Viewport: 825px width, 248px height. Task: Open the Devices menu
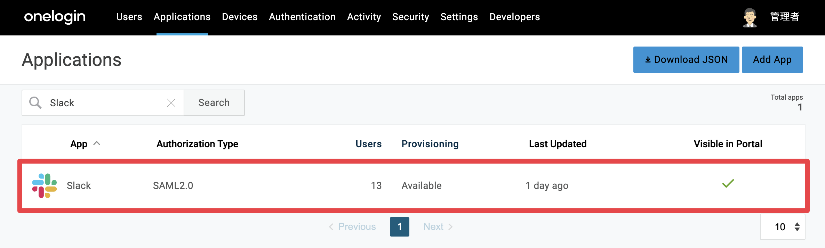coord(240,17)
